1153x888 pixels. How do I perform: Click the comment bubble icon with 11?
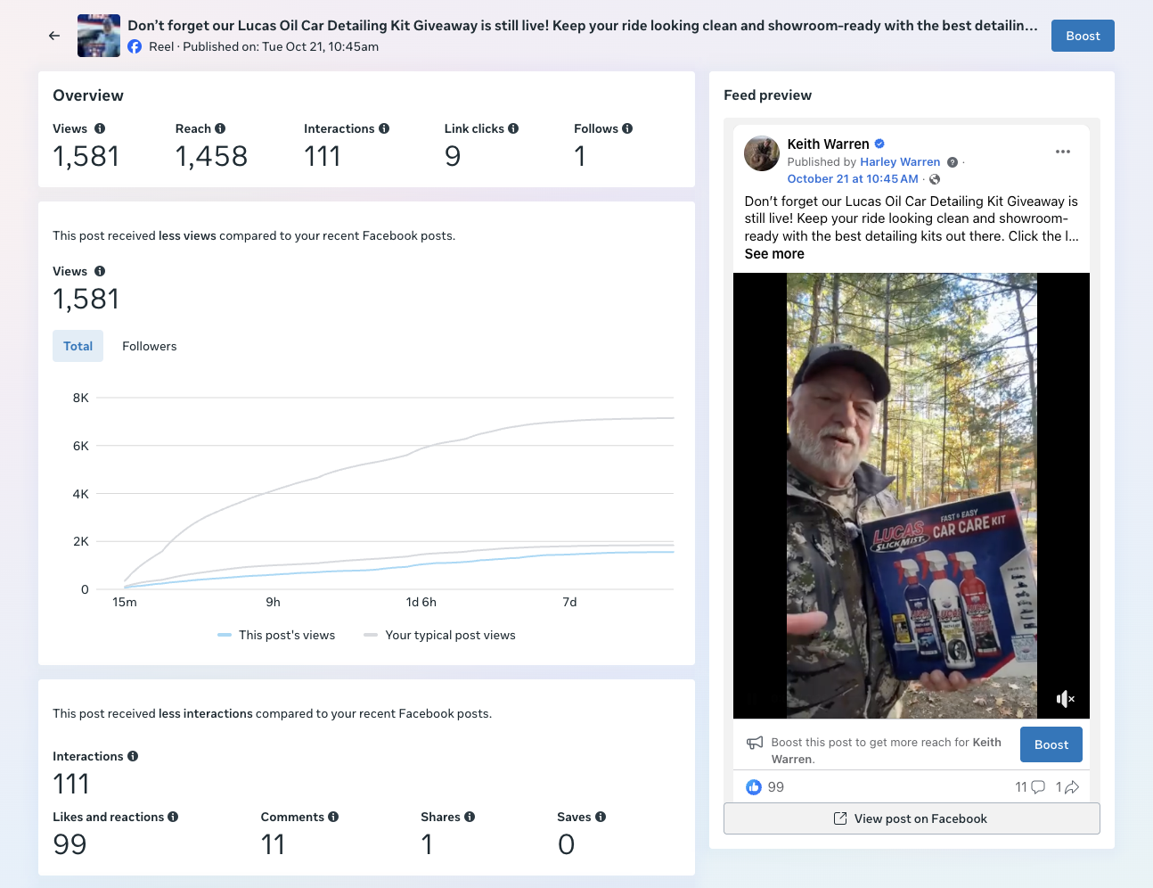click(x=1038, y=787)
